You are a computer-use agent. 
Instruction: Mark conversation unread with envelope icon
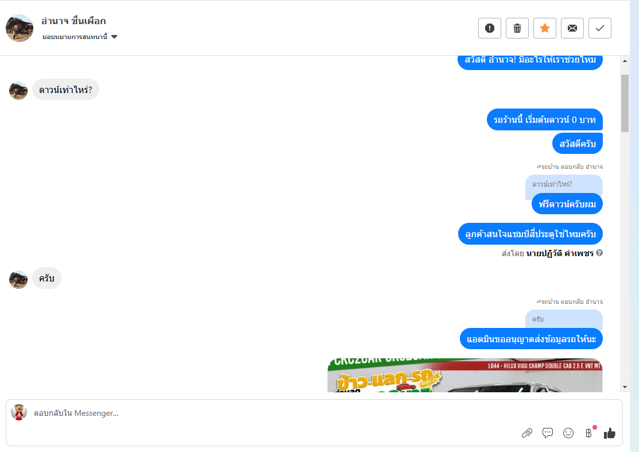click(x=572, y=28)
